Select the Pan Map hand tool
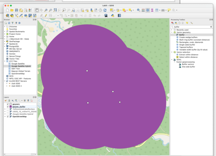Screen dimensions: 216x156 (x=37, y=10)
